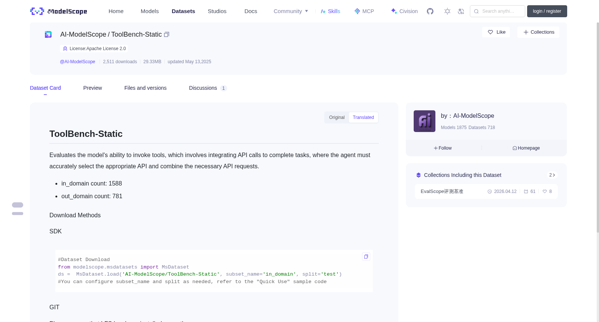Open the Models menu item
This screenshot has width=599, height=322.
[x=150, y=11]
